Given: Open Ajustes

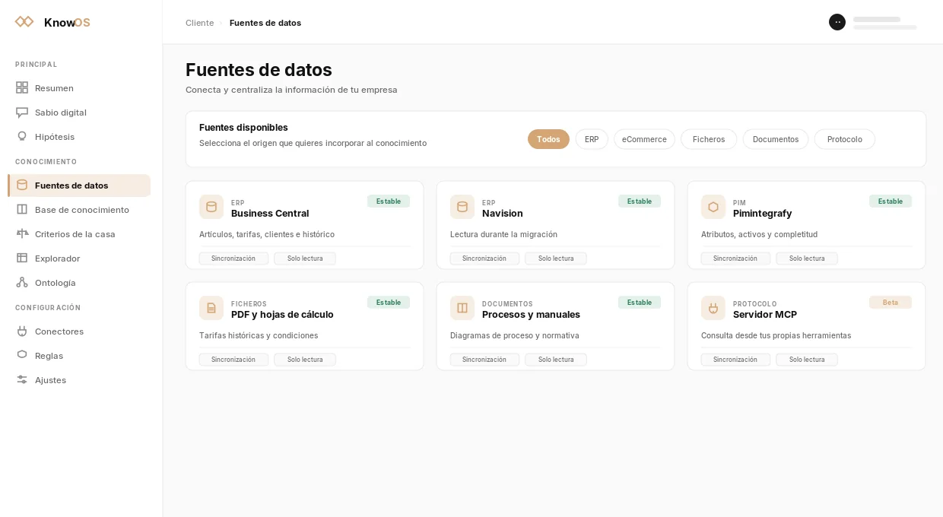Looking at the screenshot, I should coord(79,379).
